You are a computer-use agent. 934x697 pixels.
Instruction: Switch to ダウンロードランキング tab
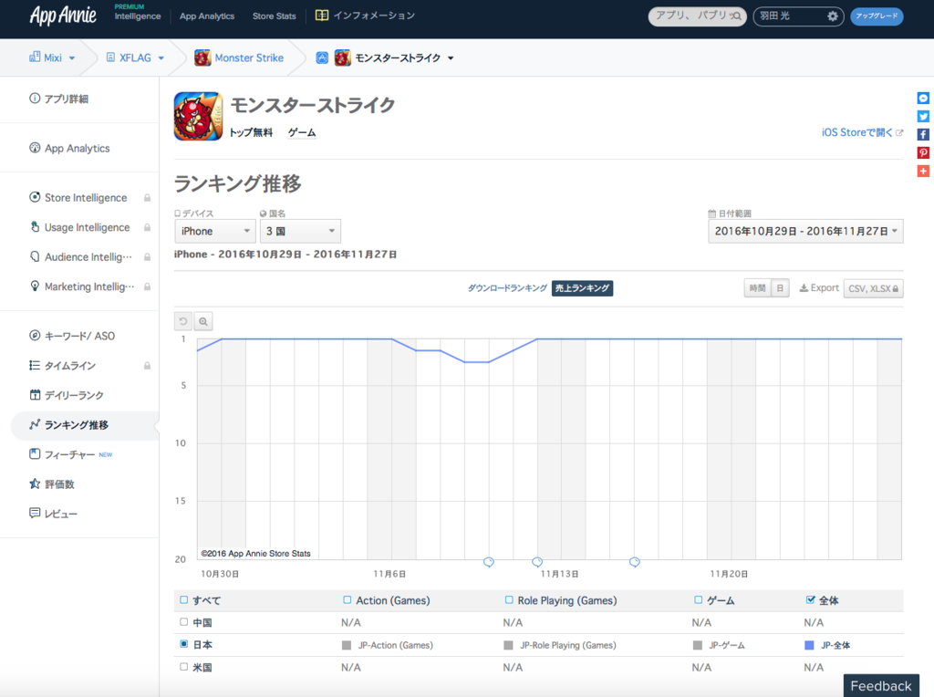[x=507, y=288]
